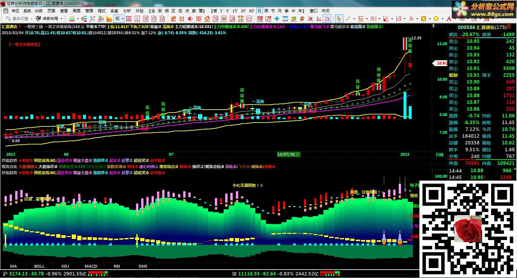Expand the rectangle tool dropdown arrow
The image size is (517, 278).
430,19
